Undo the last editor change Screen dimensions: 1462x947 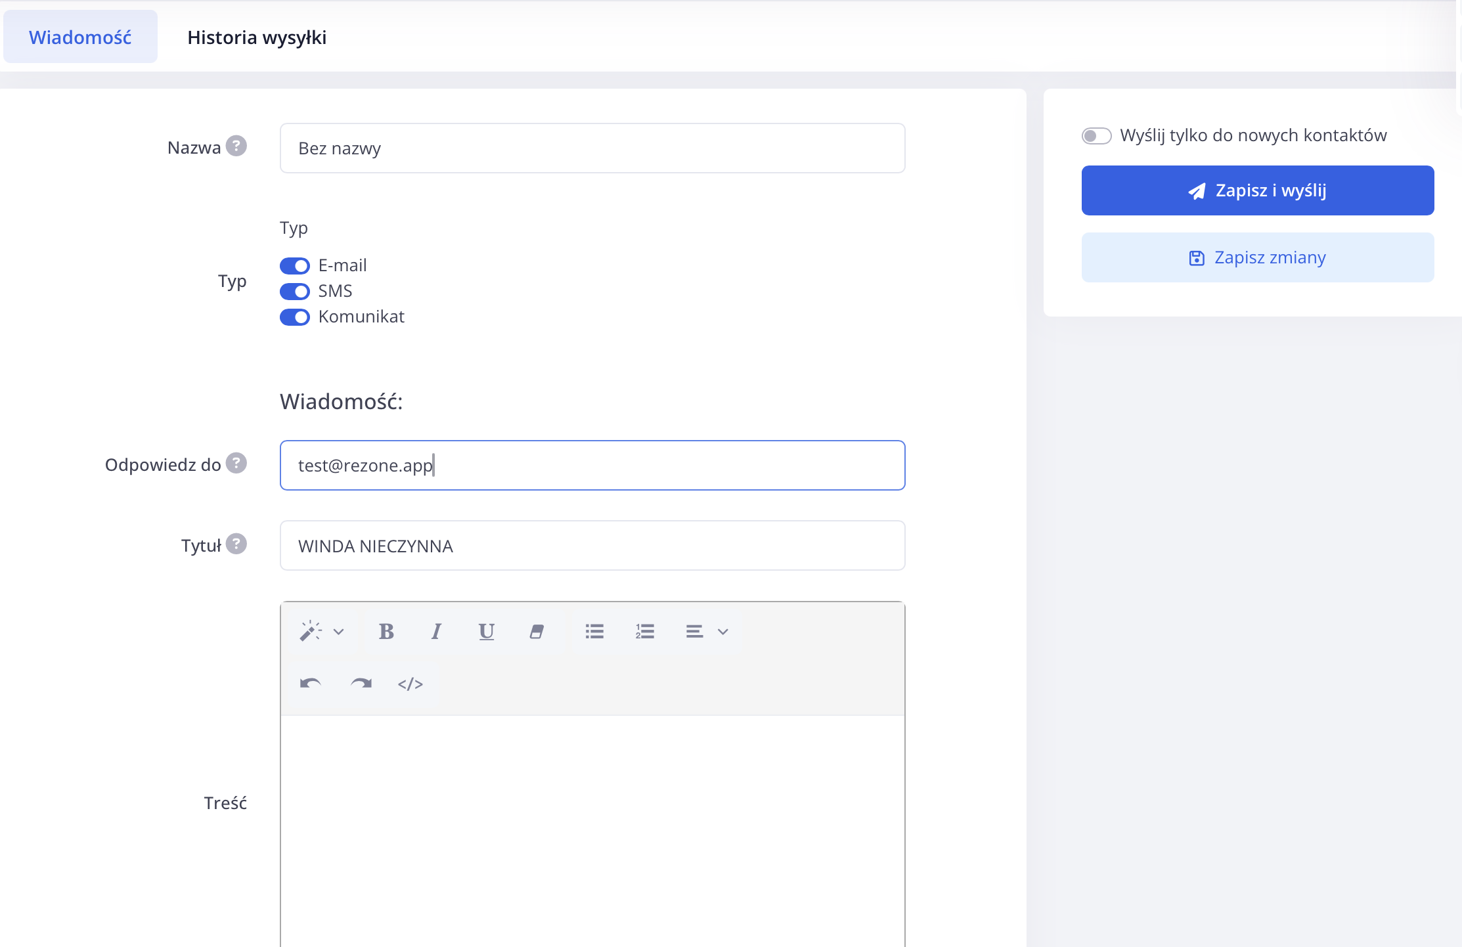(311, 684)
